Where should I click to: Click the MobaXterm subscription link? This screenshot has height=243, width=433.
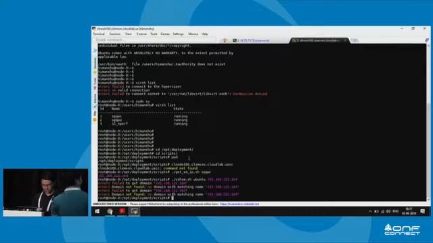(240, 204)
